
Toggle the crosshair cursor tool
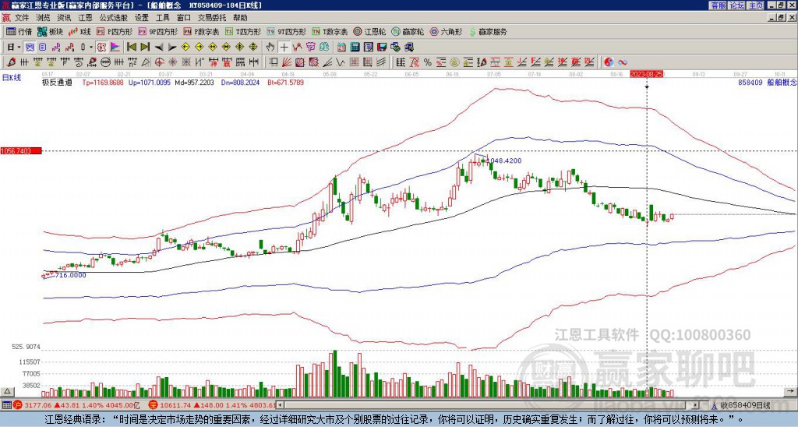(284, 48)
